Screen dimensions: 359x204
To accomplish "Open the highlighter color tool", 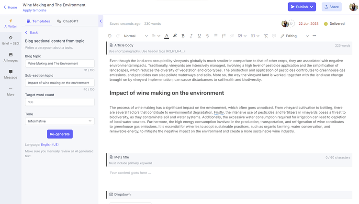I will pyautogui.click(x=175, y=36).
